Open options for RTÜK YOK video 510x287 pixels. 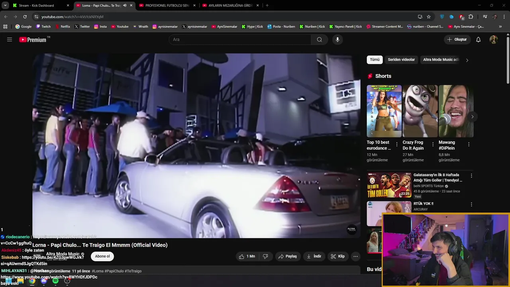click(x=471, y=204)
